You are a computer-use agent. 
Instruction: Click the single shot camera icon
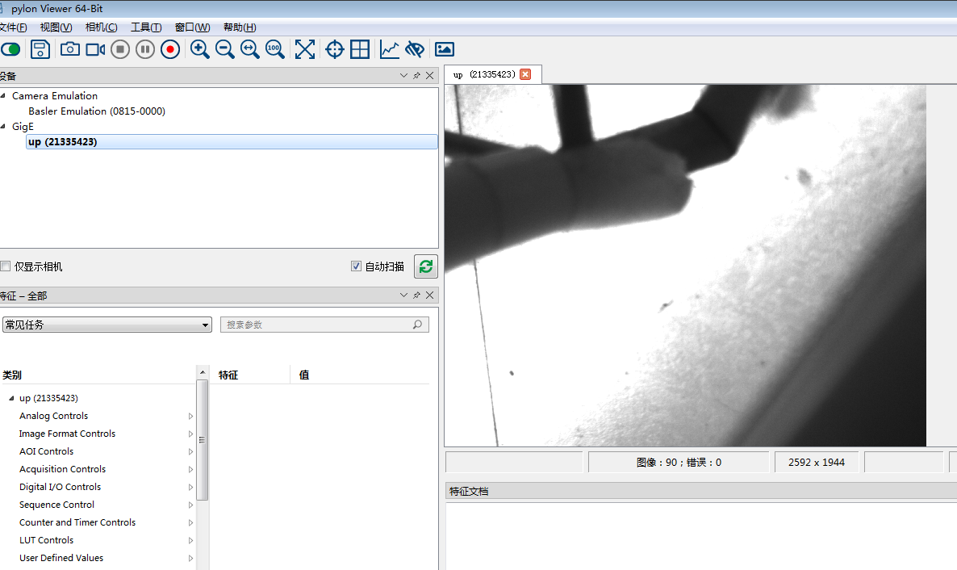pyautogui.click(x=70, y=49)
